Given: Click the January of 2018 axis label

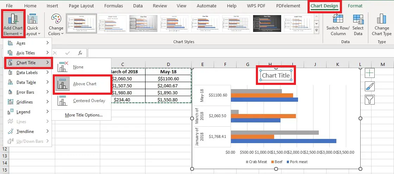Looking at the screenshot, I should point(200,137).
